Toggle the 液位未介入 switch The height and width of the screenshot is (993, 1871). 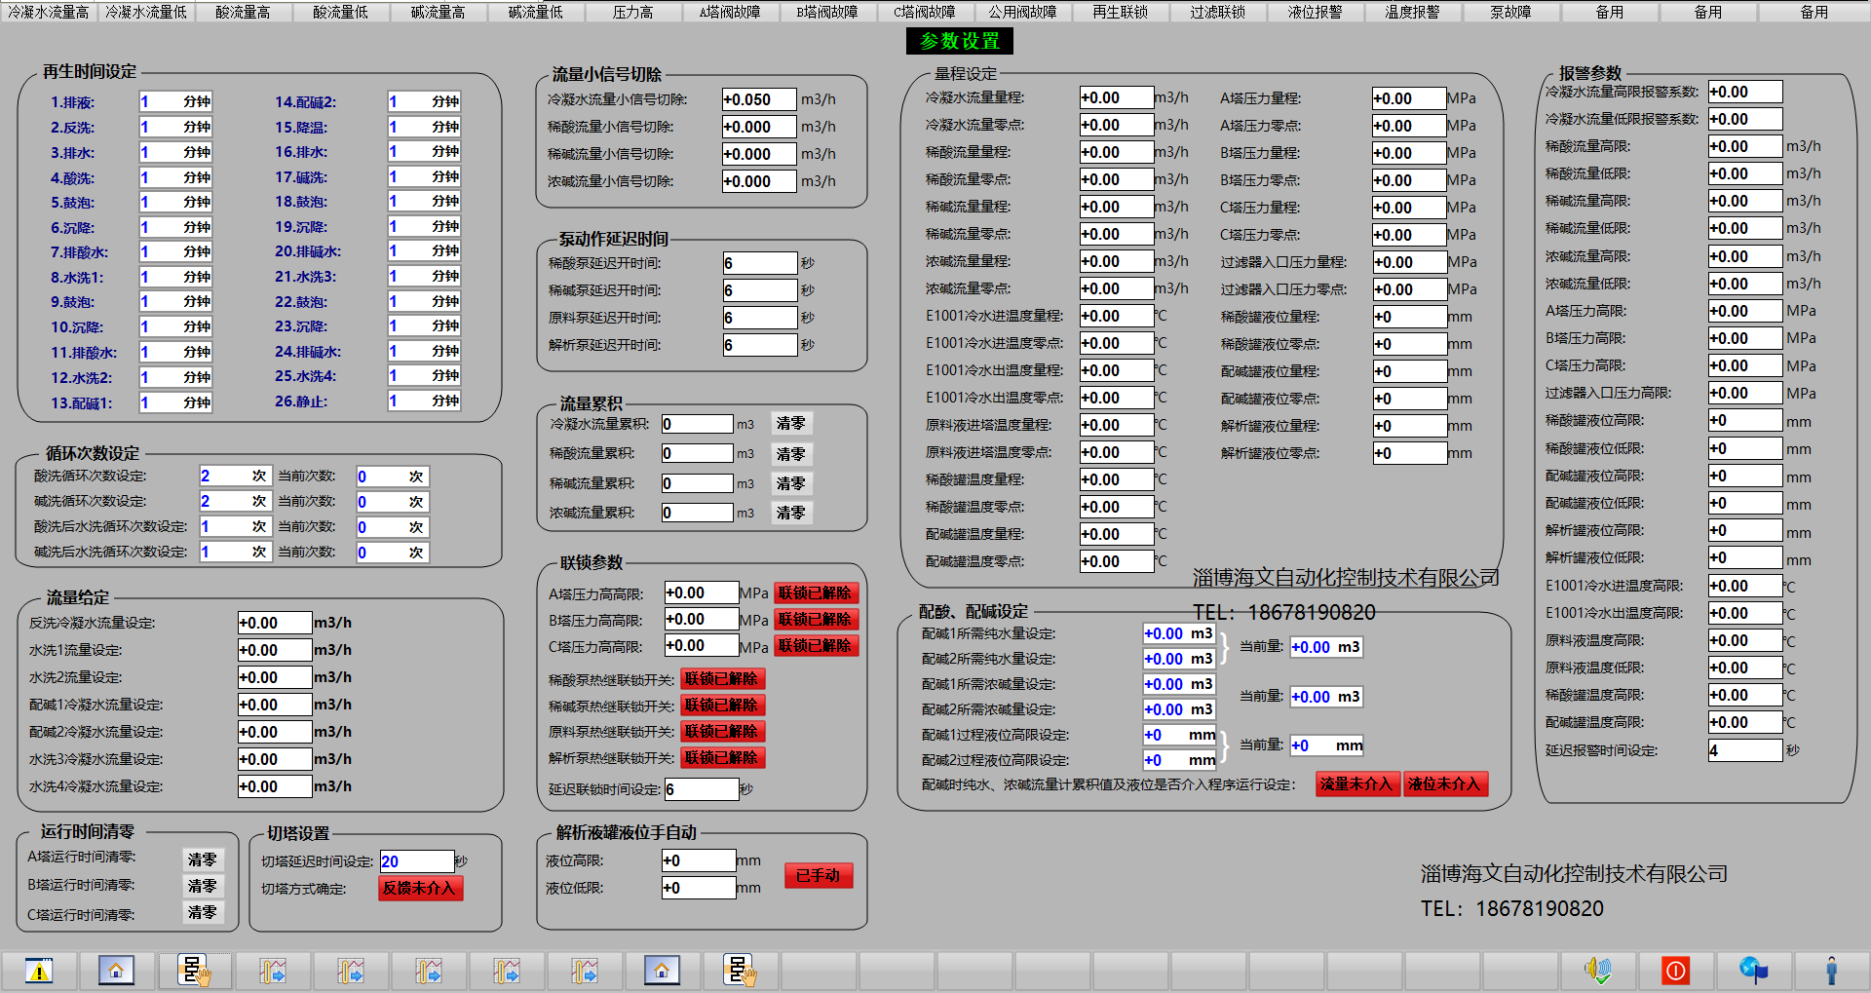(1445, 784)
